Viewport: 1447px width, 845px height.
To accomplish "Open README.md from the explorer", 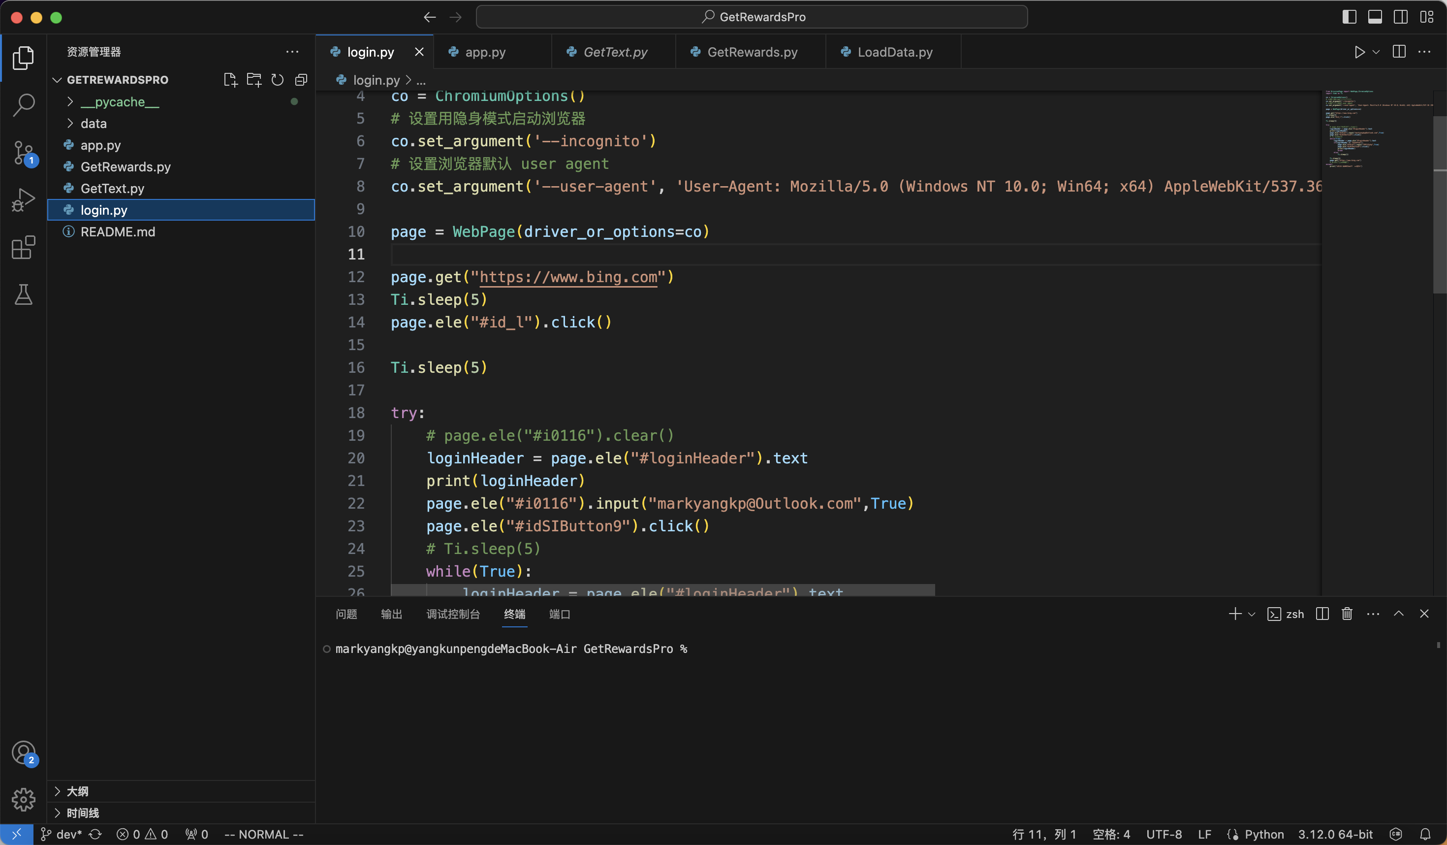I will 181,231.
